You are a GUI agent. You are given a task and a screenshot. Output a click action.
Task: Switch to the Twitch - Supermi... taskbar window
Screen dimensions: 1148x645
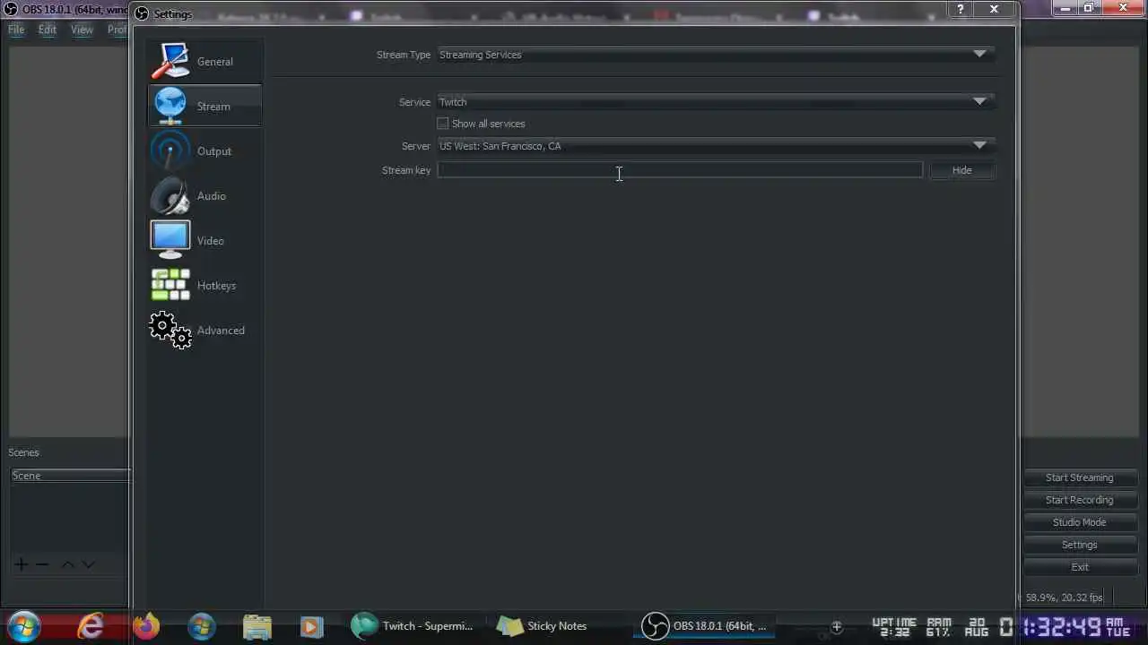(413, 625)
